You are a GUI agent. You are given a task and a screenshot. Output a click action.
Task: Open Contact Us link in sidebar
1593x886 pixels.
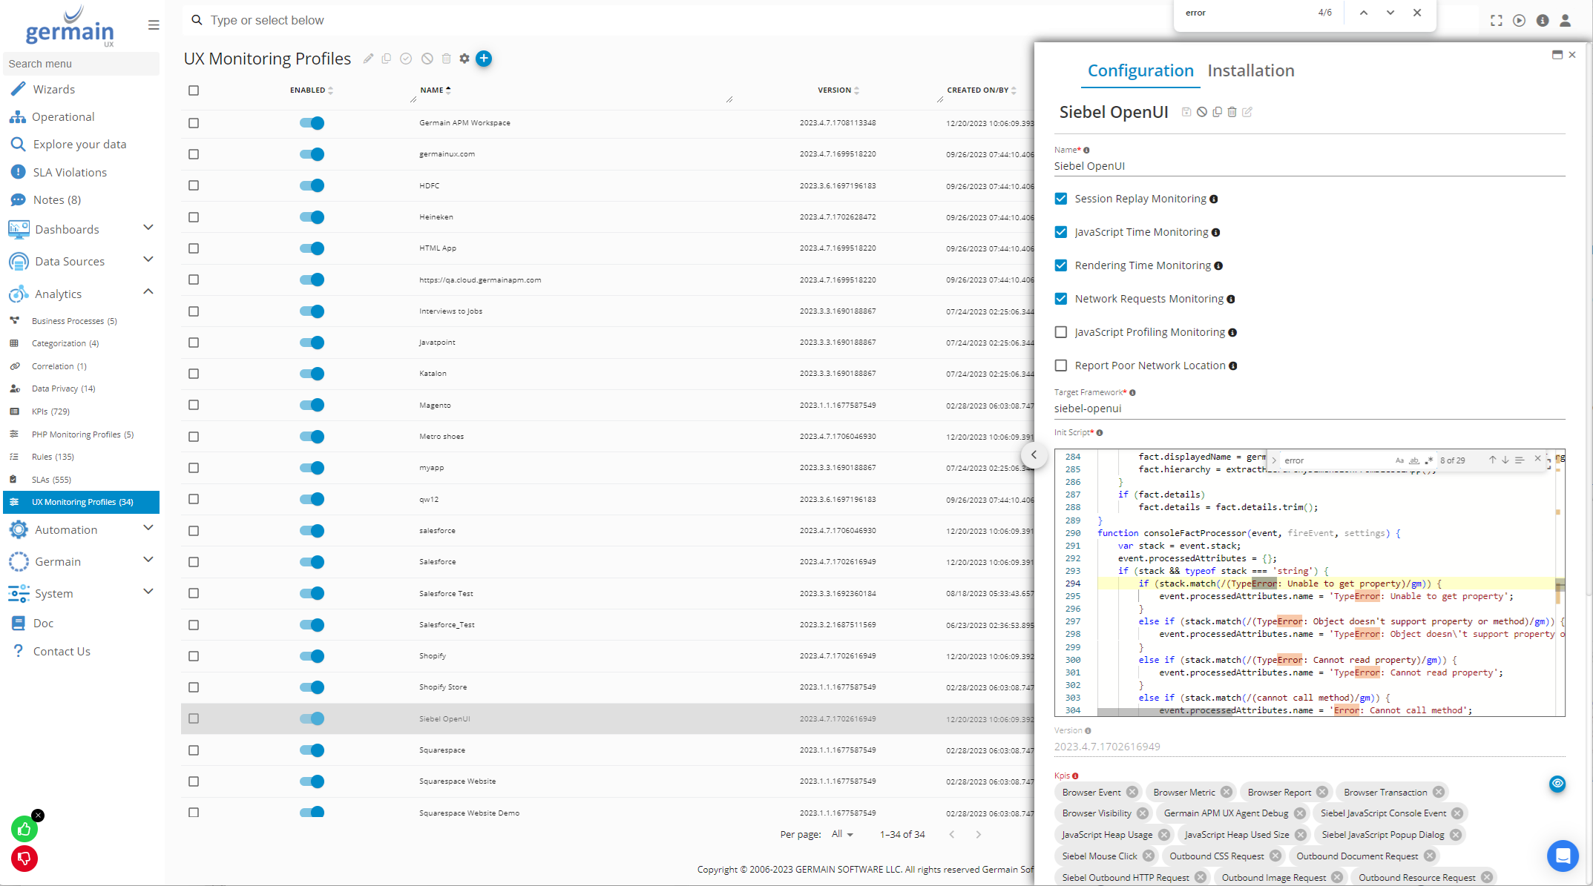62,652
